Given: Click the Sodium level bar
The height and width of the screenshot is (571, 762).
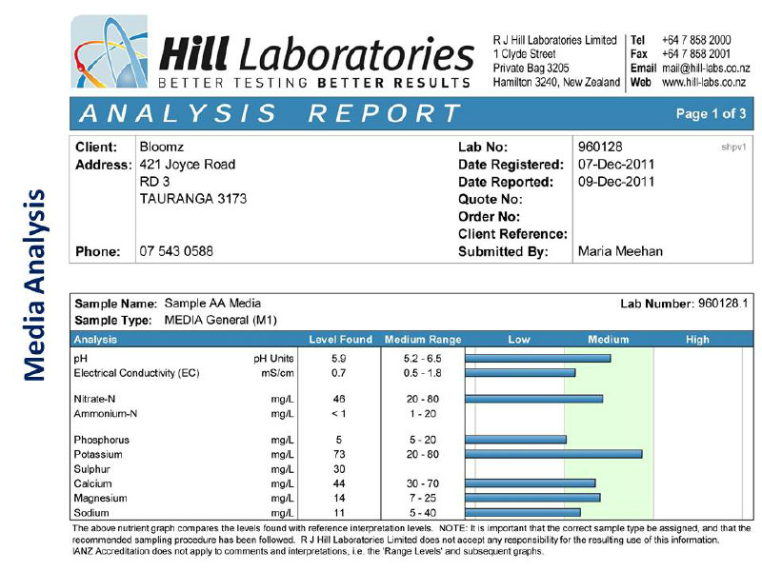Looking at the screenshot, I should 523,512.
